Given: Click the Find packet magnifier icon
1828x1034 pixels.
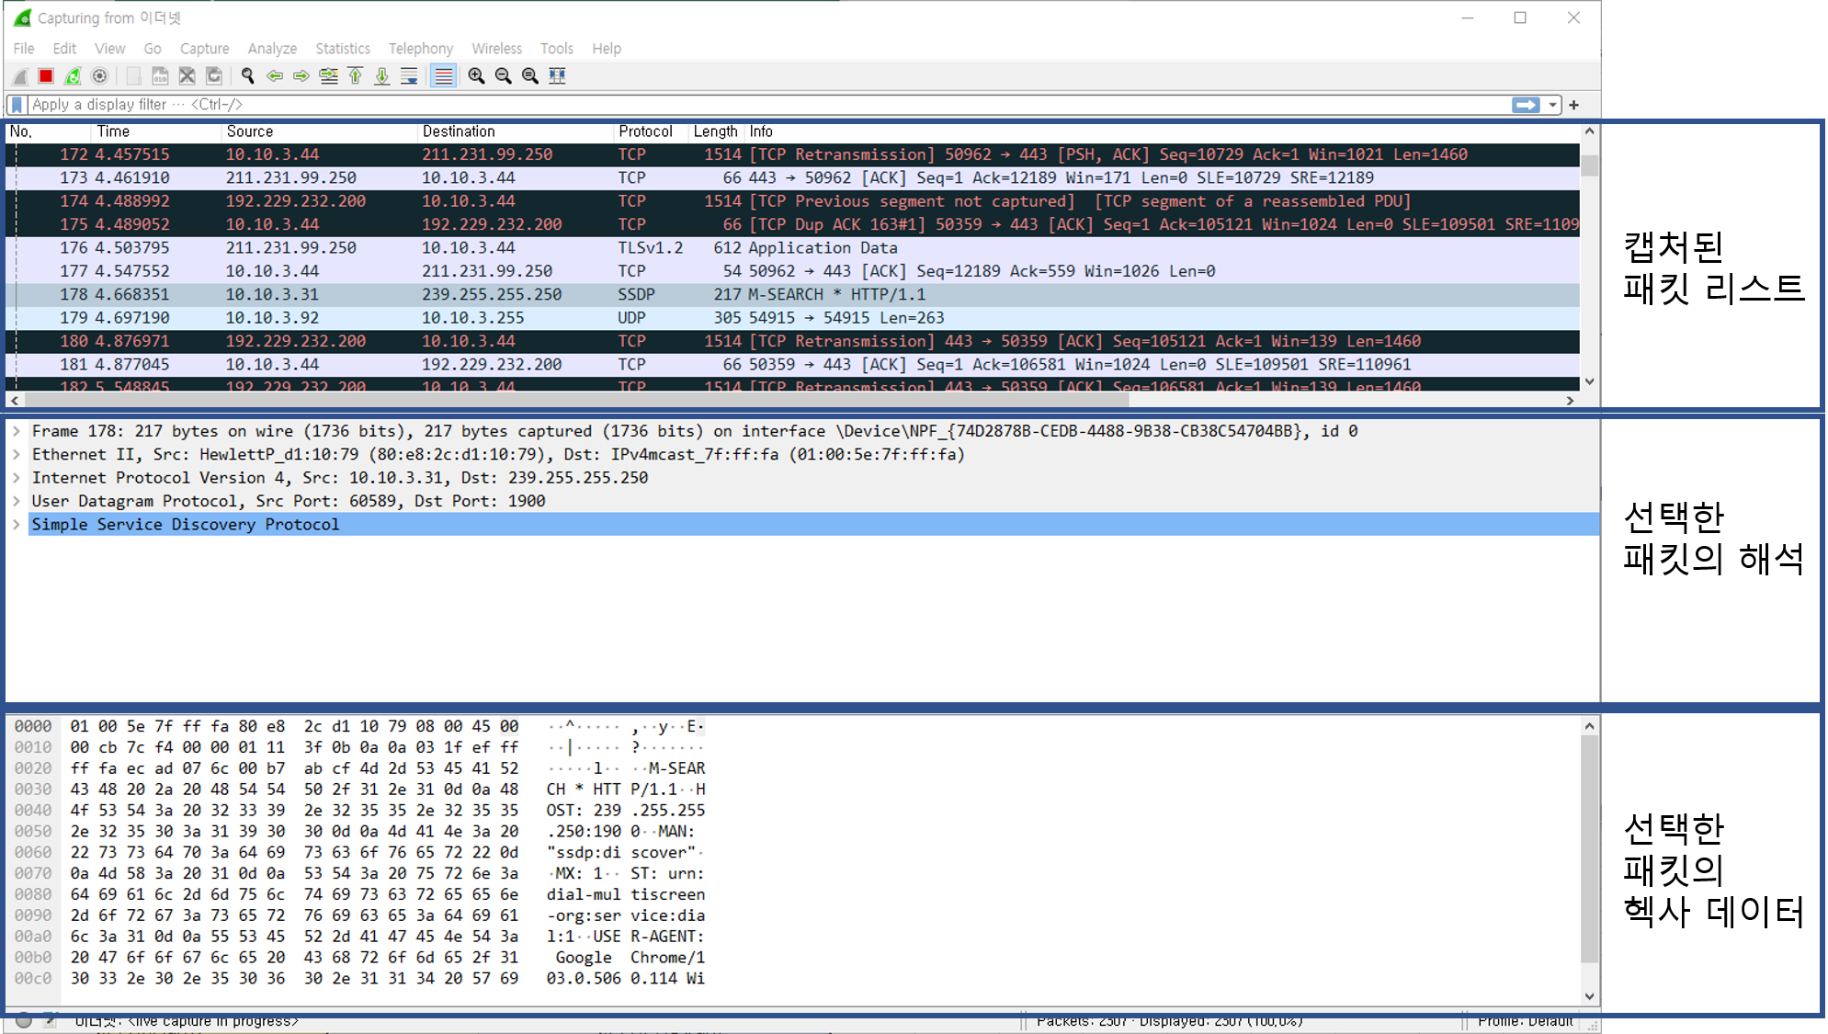Looking at the screenshot, I should [x=247, y=76].
